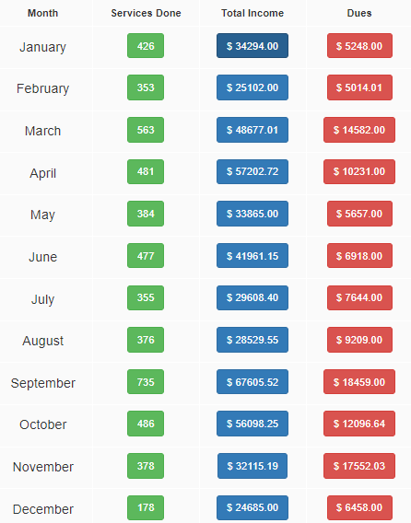The height and width of the screenshot is (523, 411).
Task: Click September's $ 67605.52 income button
Action: (252, 381)
